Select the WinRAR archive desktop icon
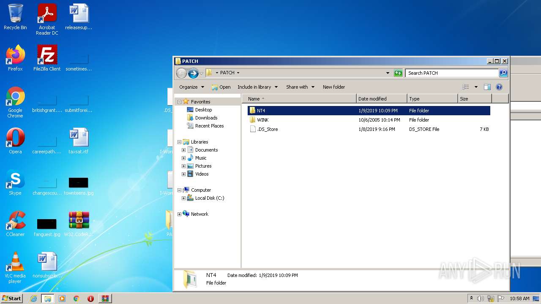This screenshot has width=541, height=304. [x=79, y=224]
